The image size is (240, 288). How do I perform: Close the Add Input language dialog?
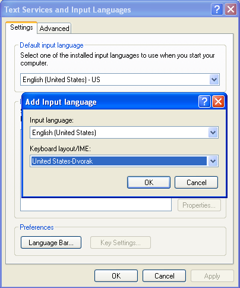(x=218, y=102)
